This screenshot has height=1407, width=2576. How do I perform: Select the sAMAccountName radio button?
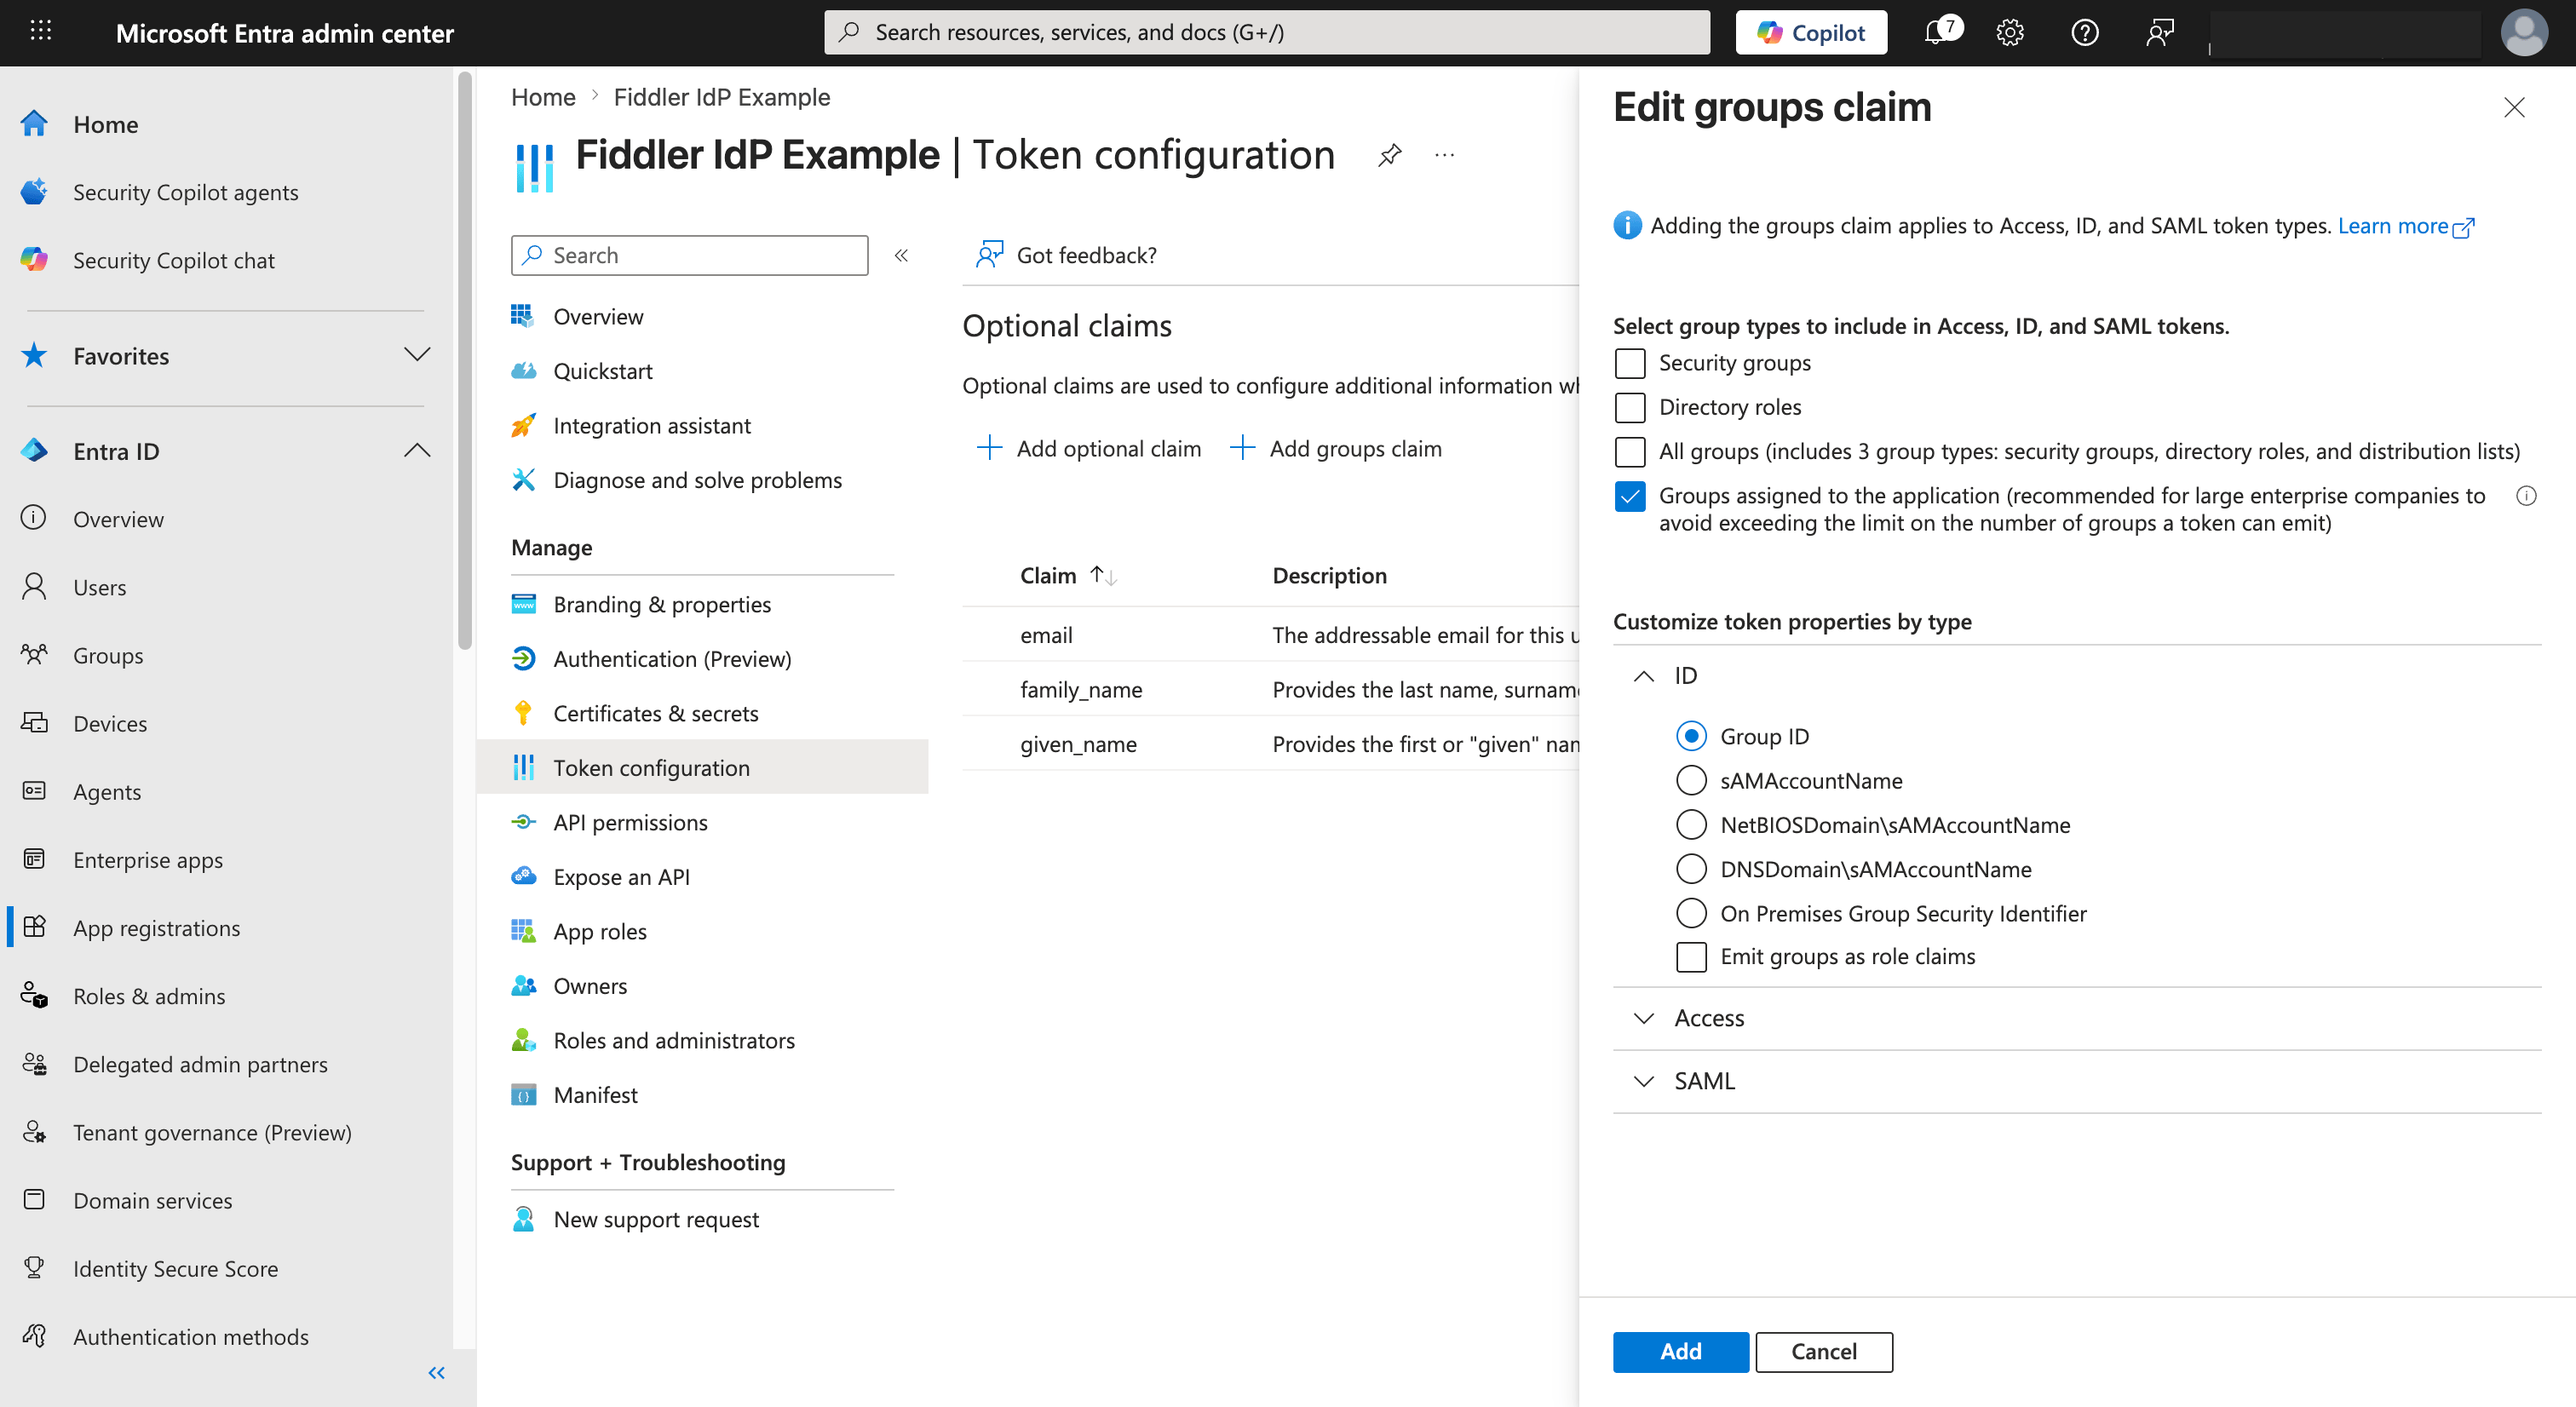click(1691, 780)
